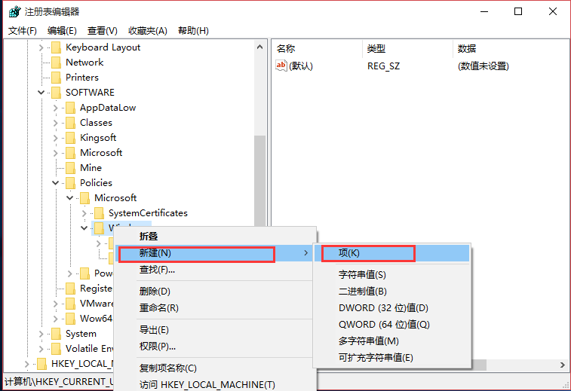Screen dimensions: 571x391
Task: Click the System folder icon
Action: coord(56,334)
